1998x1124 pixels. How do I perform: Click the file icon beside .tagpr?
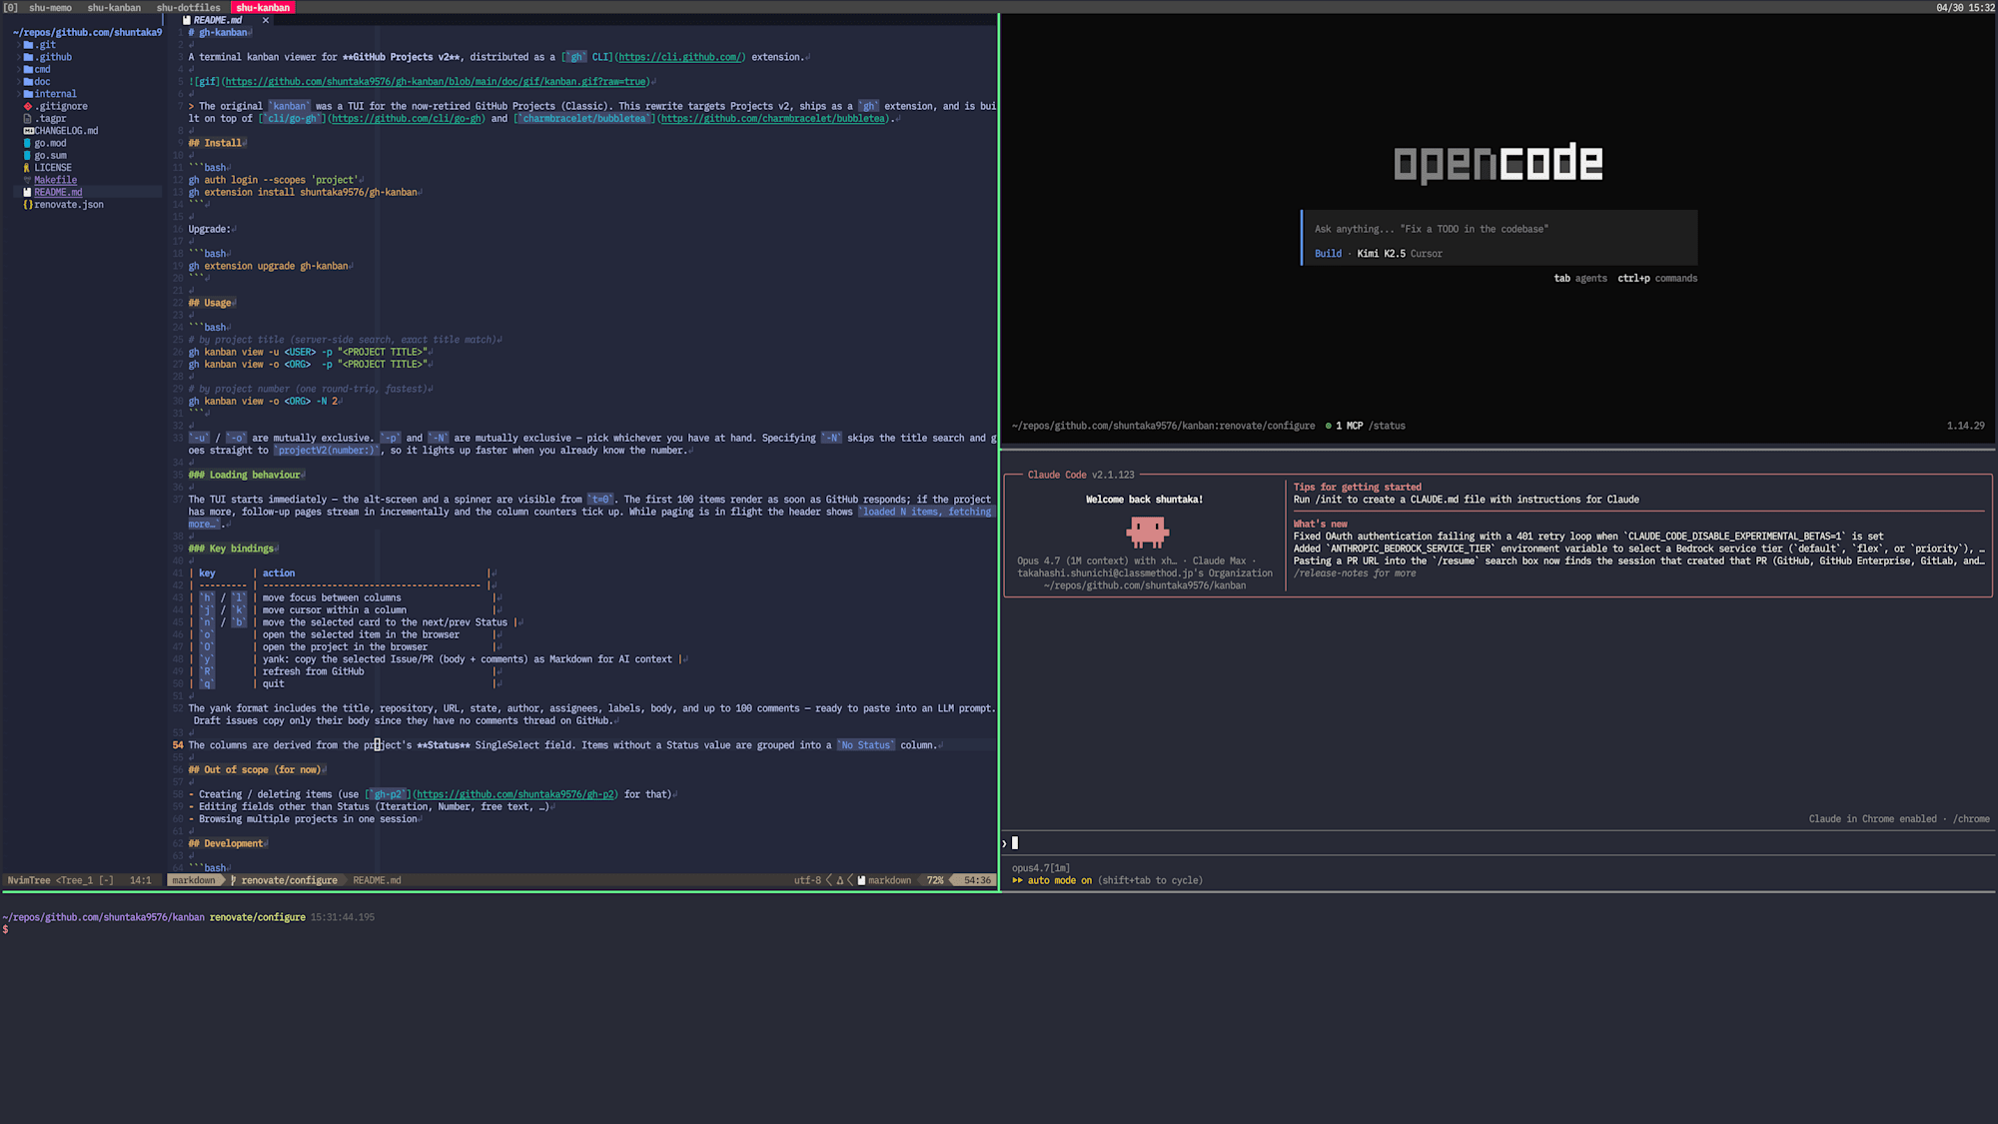[x=28, y=119]
